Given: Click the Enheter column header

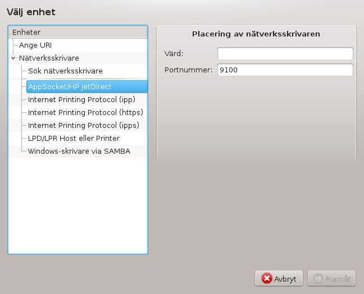Looking at the screenshot, I should 78,32.
